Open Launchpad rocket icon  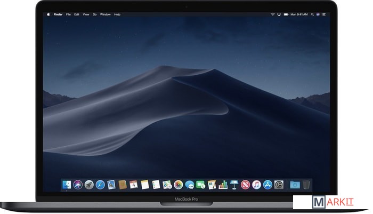(88, 185)
